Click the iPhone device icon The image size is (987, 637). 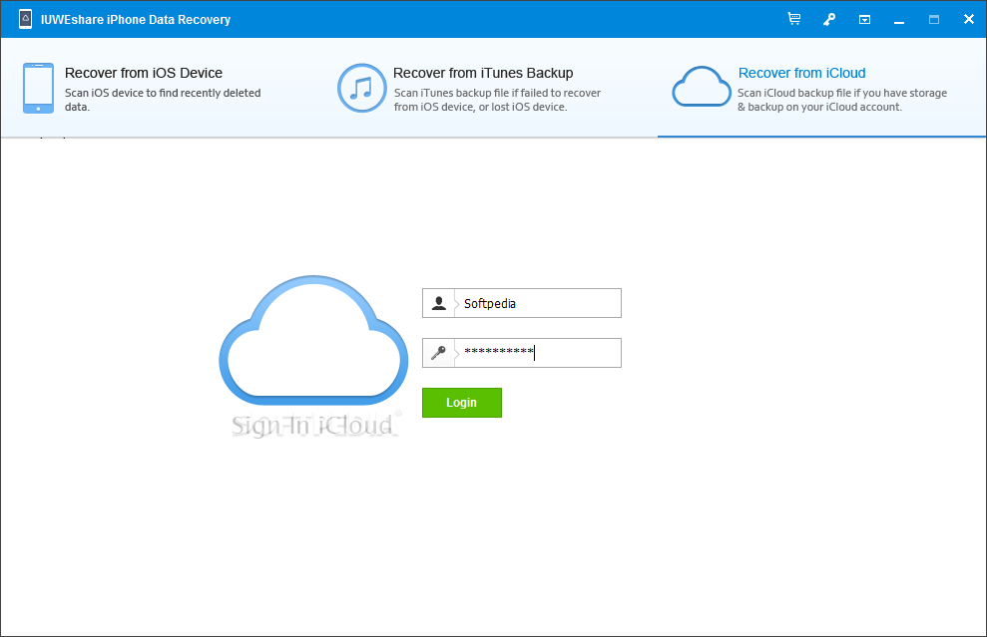(x=38, y=88)
